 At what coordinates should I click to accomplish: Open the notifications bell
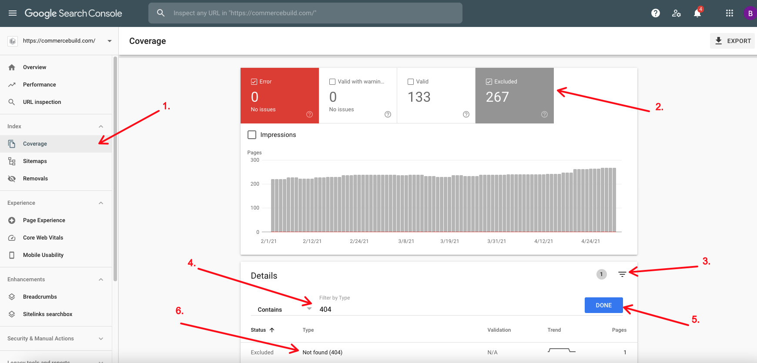click(x=697, y=13)
